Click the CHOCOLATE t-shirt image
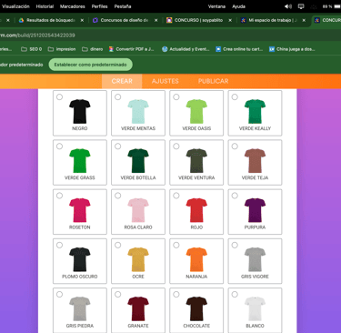341x333 pixels. (x=196, y=308)
